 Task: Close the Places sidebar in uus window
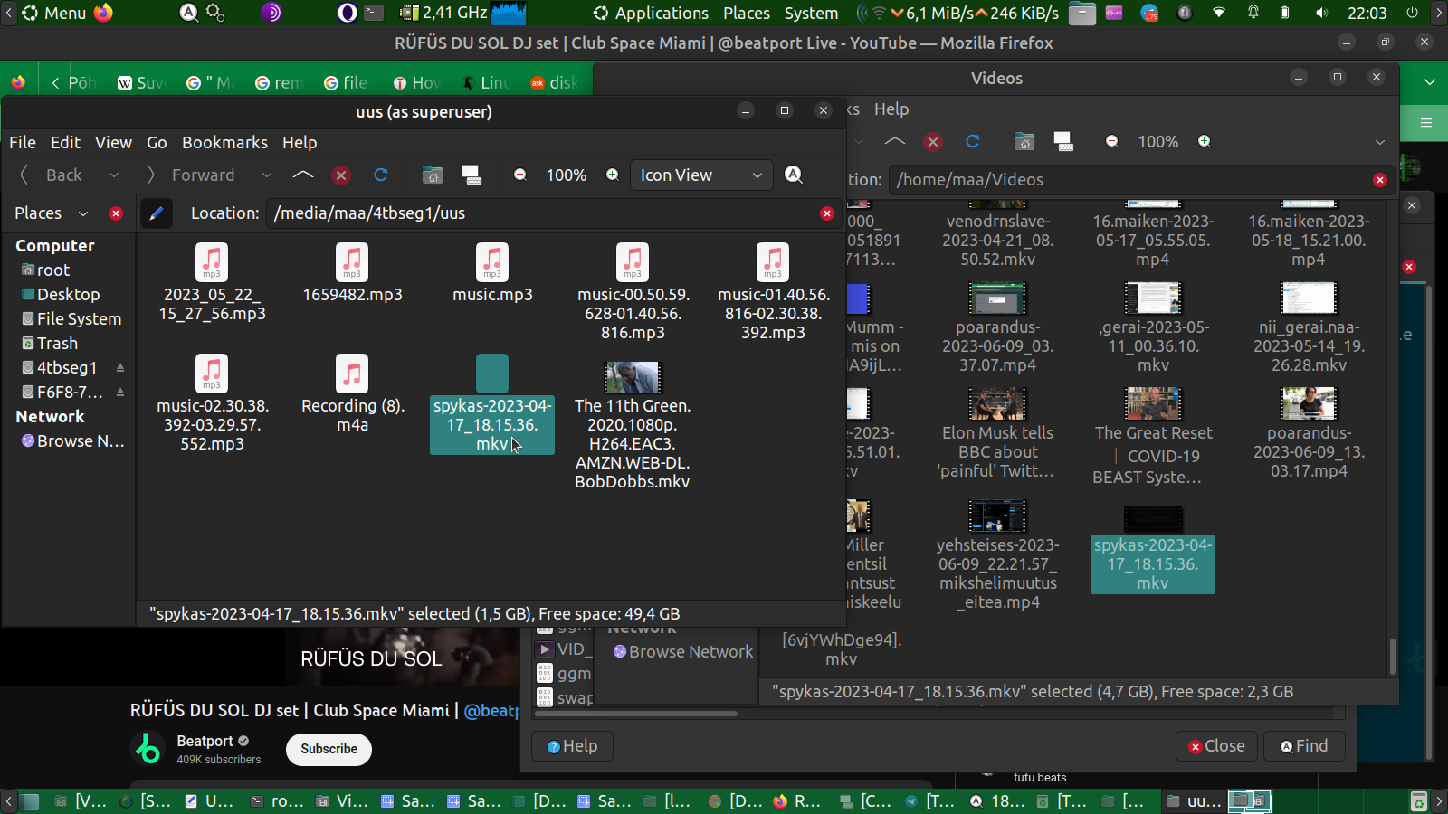tap(116, 213)
